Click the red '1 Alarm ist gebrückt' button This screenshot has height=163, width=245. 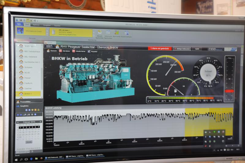pos(159,48)
